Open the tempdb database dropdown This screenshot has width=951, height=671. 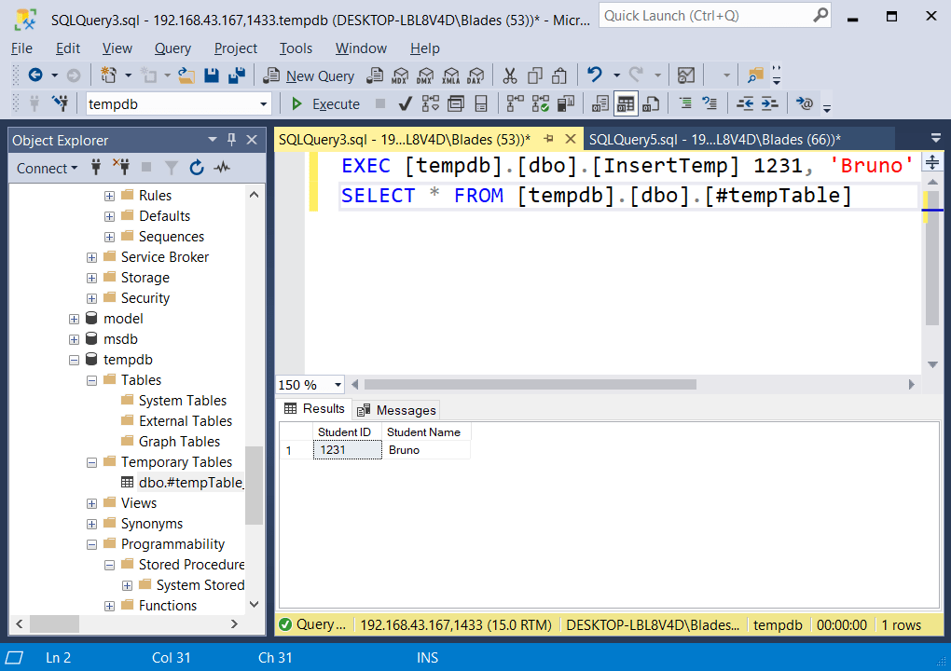265,103
